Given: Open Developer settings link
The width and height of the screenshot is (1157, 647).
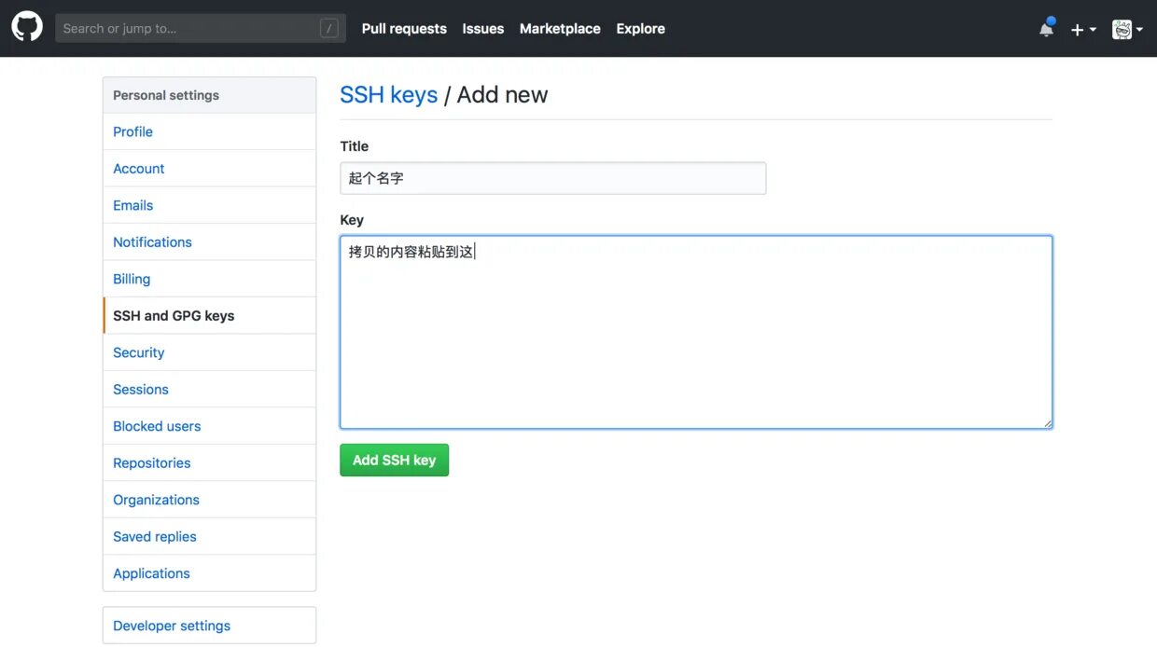Looking at the screenshot, I should 172,626.
